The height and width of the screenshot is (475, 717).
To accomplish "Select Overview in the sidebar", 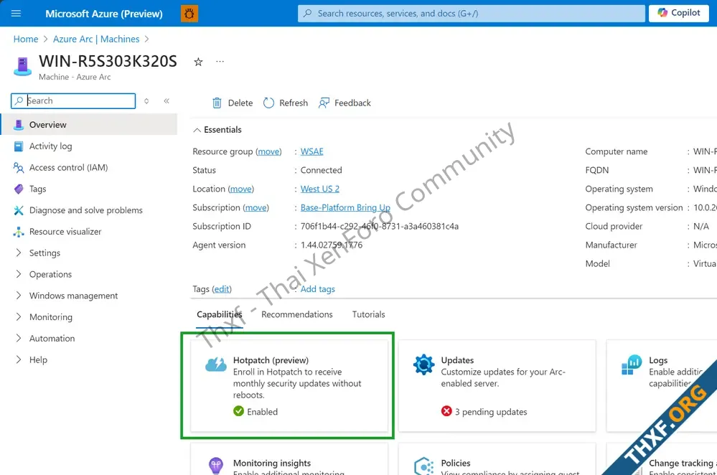I will (x=89, y=124).
